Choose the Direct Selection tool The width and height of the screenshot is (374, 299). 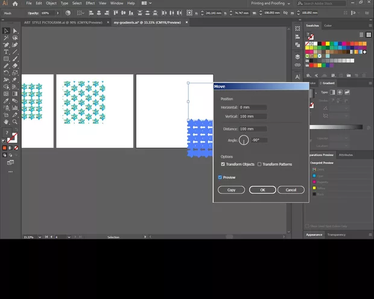click(x=15, y=31)
